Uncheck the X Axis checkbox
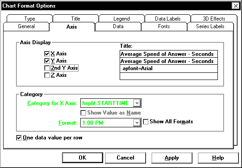The image size is (242, 168). 47,54
